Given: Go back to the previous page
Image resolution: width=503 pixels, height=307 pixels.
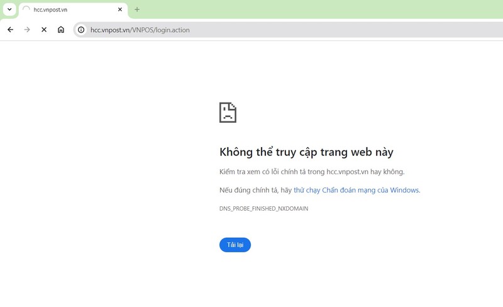Looking at the screenshot, I should [x=10, y=30].
